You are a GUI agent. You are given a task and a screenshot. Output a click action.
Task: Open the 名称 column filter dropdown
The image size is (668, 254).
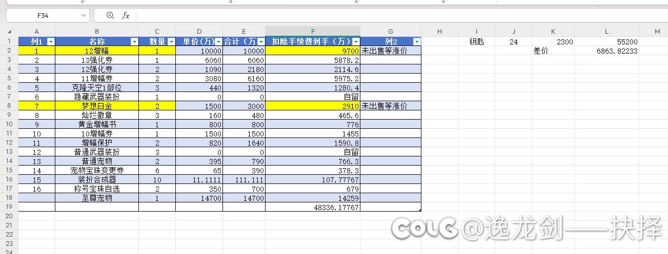pos(134,41)
